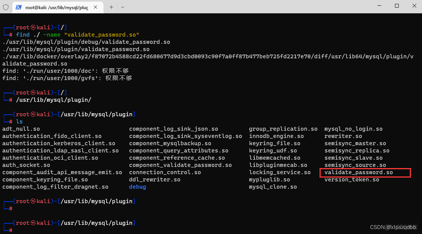Click semisync_master.so file name
The width and height of the screenshot is (422, 234).
tap(355, 144)
